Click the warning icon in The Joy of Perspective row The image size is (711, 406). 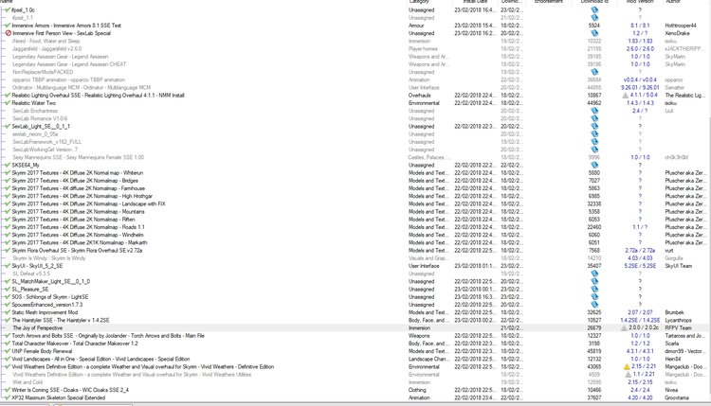coord(624,327)
